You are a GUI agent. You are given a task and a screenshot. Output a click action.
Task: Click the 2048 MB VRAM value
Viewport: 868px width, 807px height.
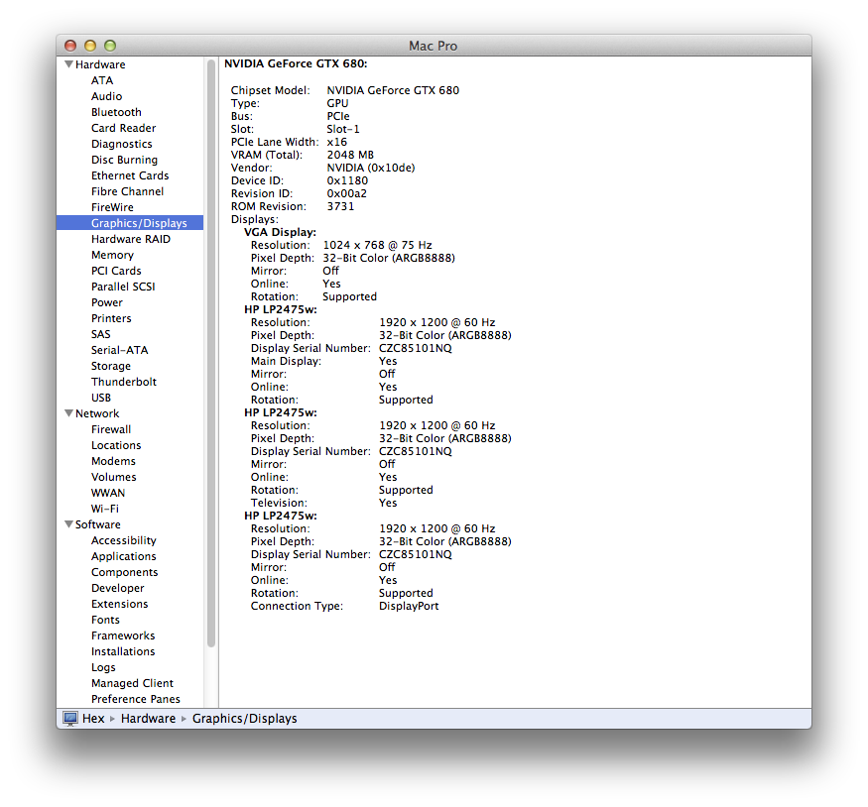tap(350, 155)
